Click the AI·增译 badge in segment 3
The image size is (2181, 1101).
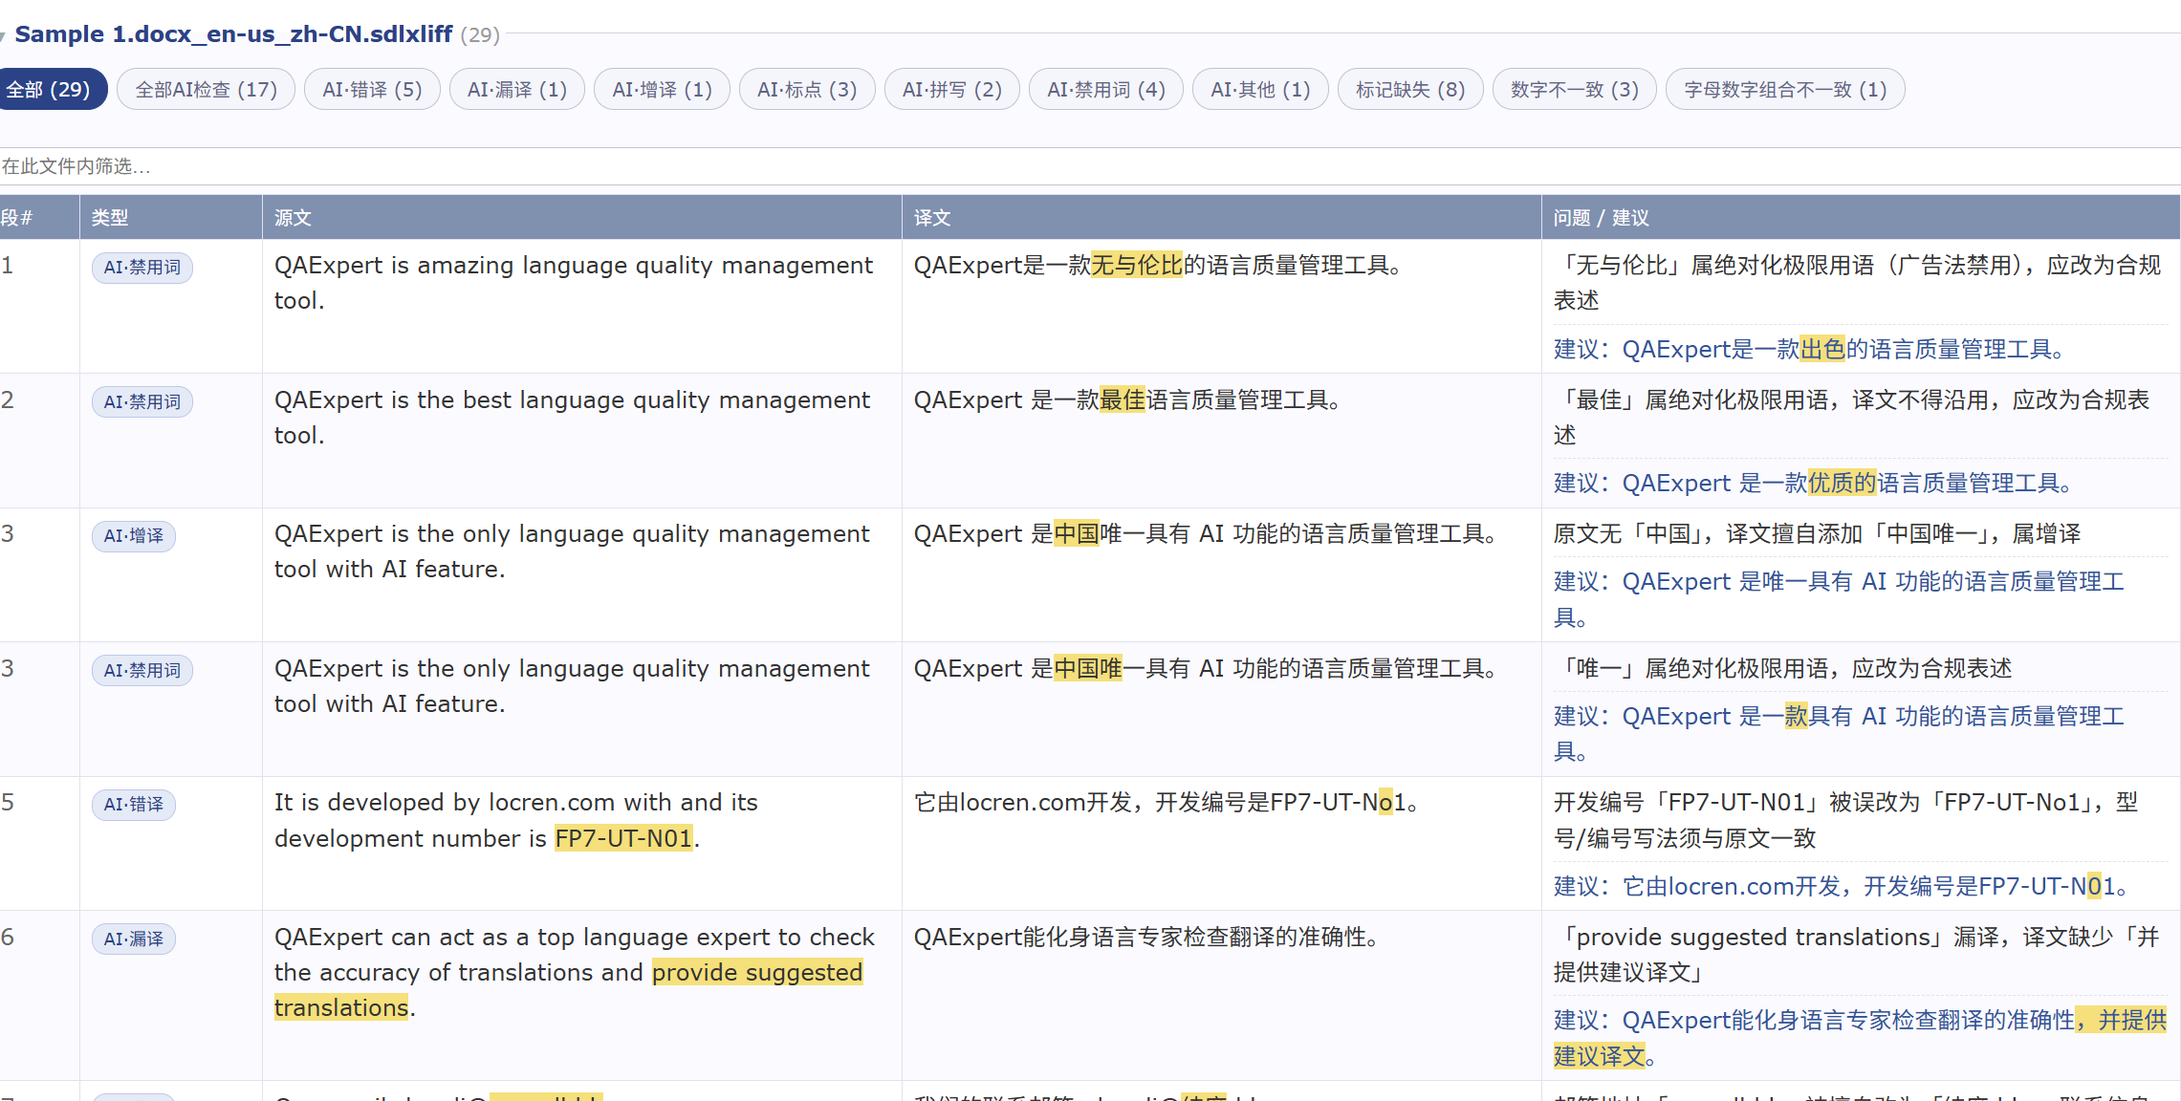click(x=134, y=536)
